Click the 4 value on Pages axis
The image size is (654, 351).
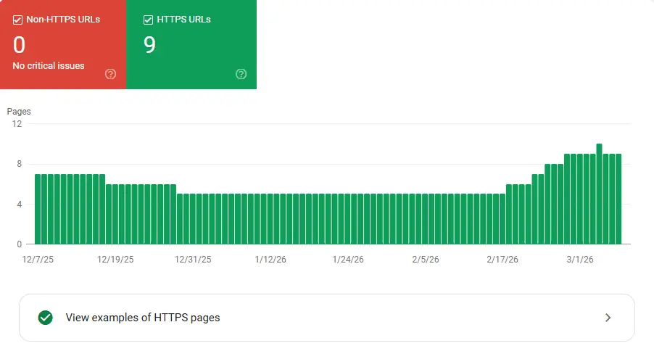pyautogui.click(x=19, y=205)
